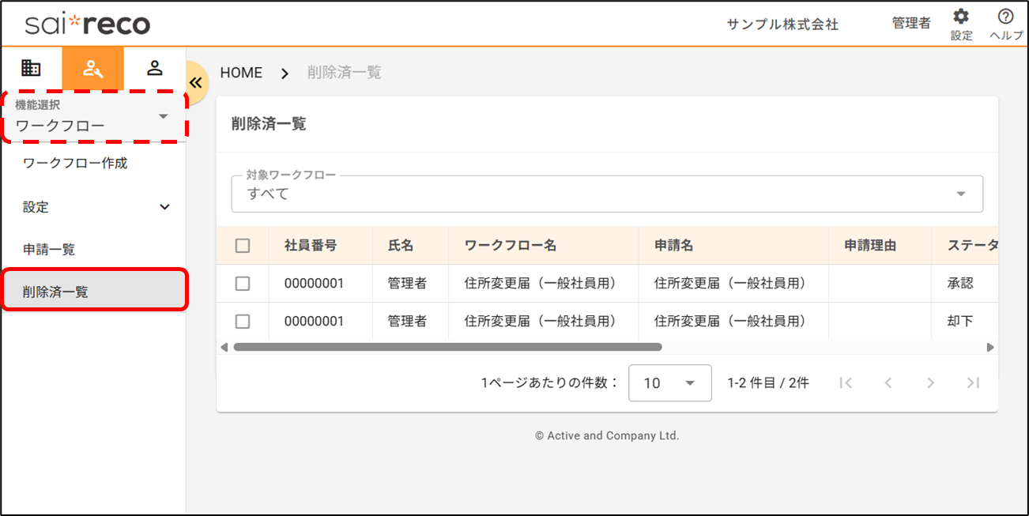Check the row with status 承認
The image size is (1029, 516).
[x=243, y=284]
